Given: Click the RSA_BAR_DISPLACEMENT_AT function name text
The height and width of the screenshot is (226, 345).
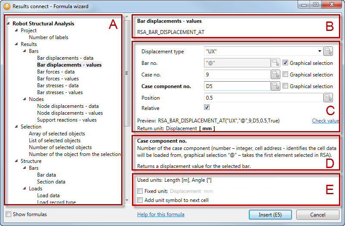Looking at the screenshot, I should [171, 32].
